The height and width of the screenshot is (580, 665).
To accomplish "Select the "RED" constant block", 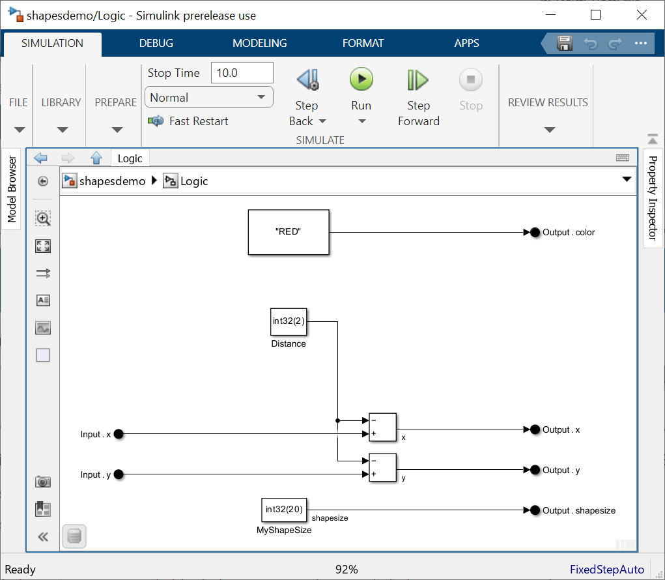I will 289,232.
